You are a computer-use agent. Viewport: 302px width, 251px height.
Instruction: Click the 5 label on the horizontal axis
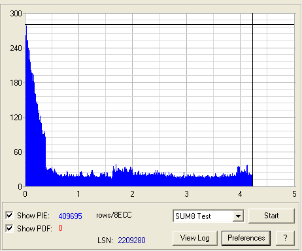[x=294, y=194]
